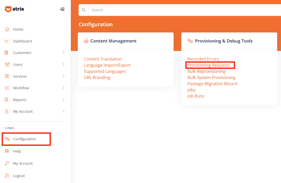Open the Content Translation link

(103, 59)
